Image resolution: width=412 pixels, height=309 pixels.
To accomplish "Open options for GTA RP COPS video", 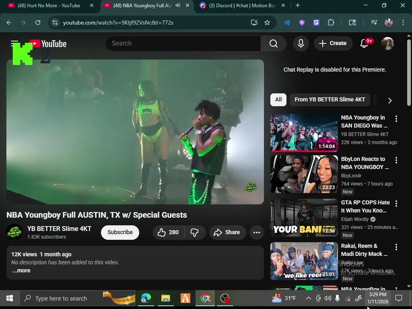I will click(x=396, y=203).
